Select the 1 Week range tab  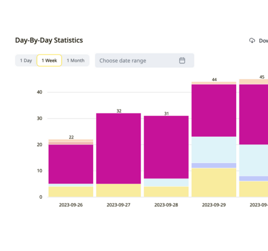49,60
